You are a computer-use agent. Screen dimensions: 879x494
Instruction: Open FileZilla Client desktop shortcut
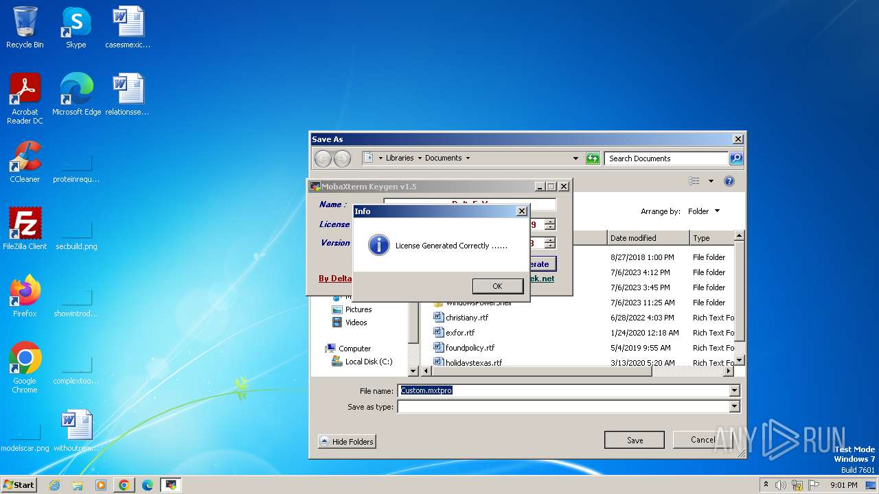click(x=25, y=228)
